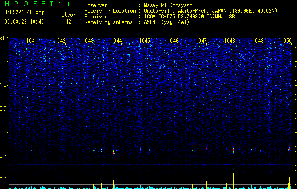Click the 0.9 kHz axis label
This screenshot has height=189, width=297.
pos(4,109)
